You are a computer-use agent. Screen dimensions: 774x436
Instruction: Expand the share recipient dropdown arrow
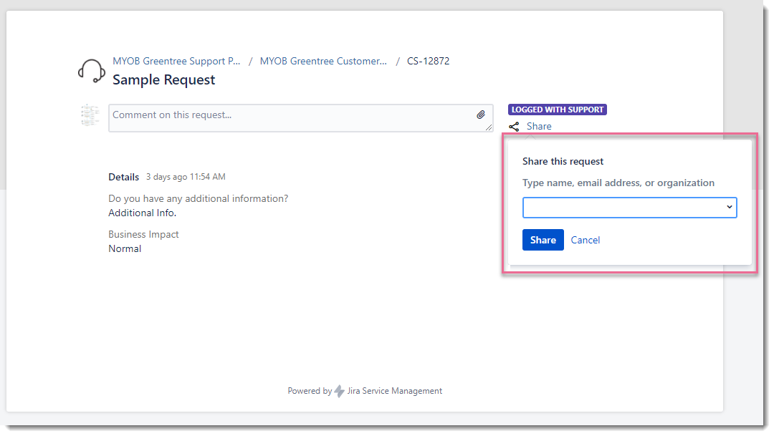coord(729,207)
